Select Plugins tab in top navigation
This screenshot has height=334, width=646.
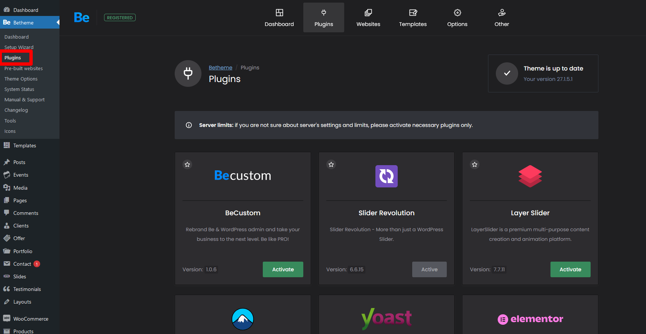[x=324, y=17]
